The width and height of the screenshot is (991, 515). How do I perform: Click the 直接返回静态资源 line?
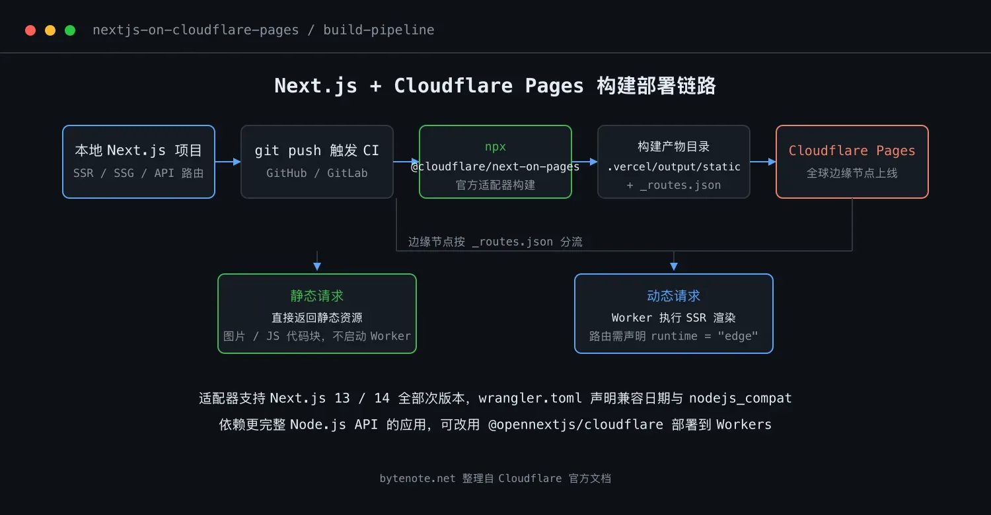[x=317, y=318]
